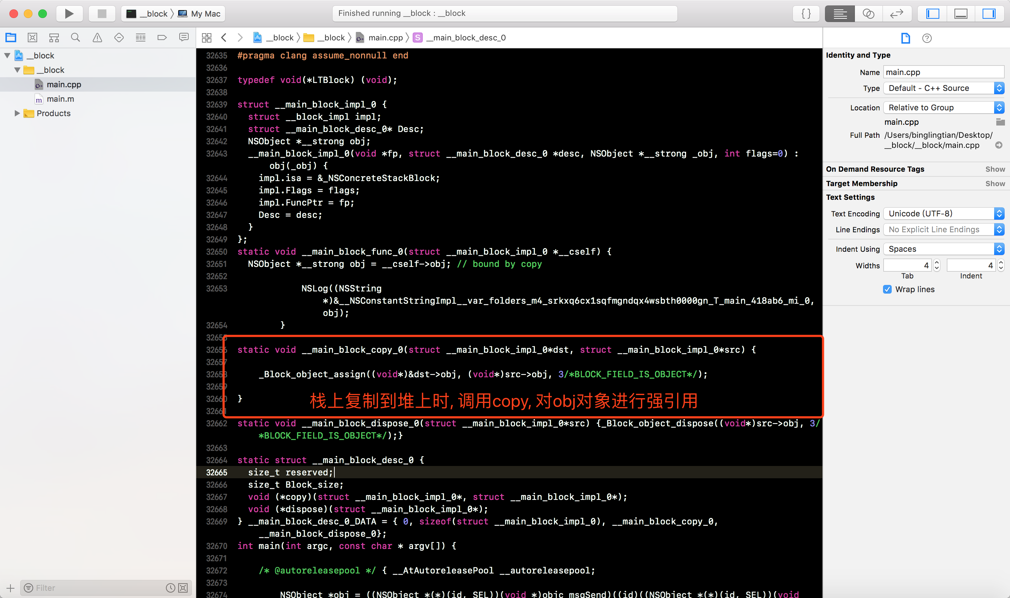
Task: Go back in editor history
Action: 224,38
